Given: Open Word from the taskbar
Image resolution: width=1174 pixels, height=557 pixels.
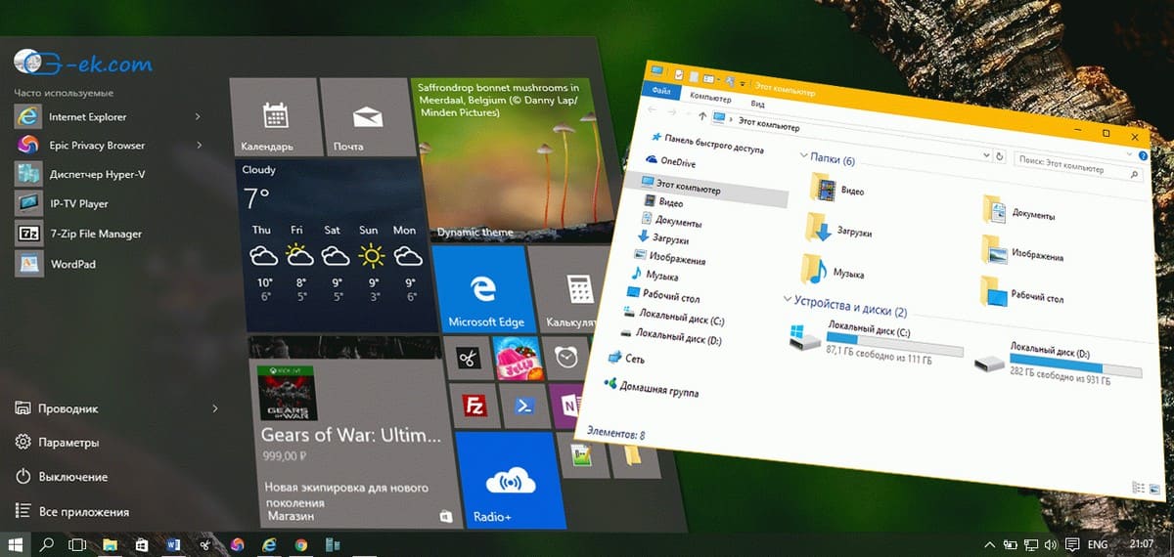Looking at the screenshot, I should pos(173,544).
